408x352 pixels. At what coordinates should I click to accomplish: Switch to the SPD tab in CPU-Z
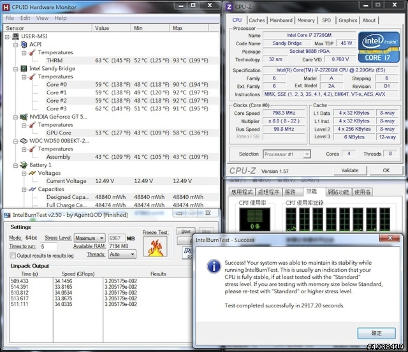[326, 20]
